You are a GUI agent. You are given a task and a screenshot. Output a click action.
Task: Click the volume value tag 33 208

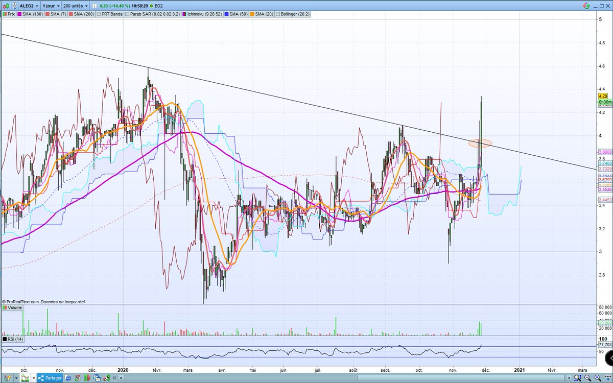pos(604,323)
